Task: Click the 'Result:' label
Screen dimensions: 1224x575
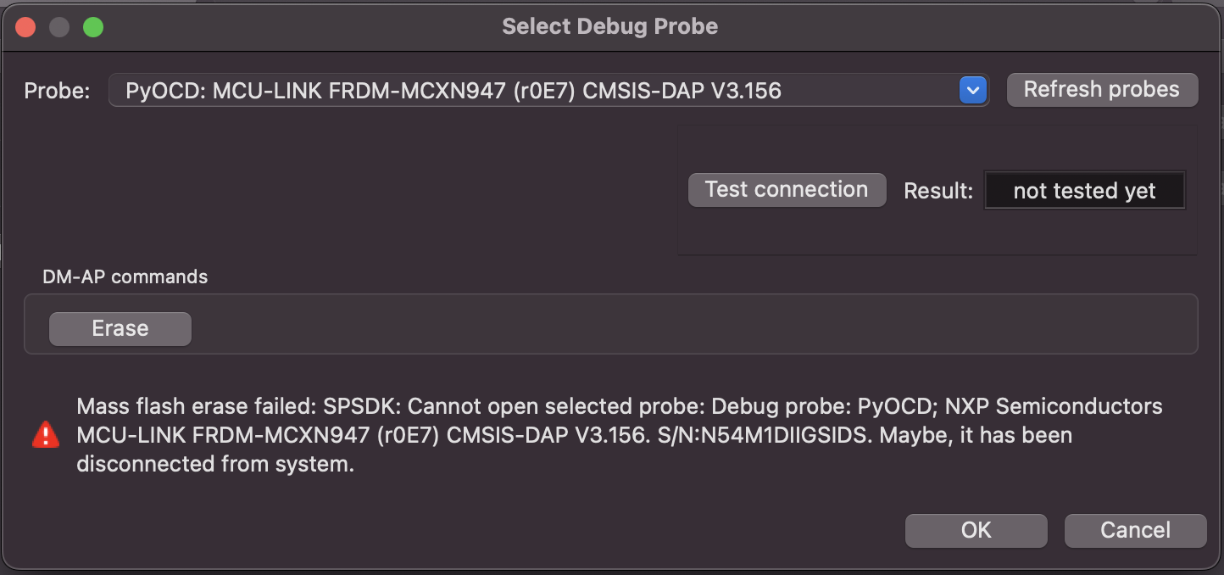Action: click(x=938, y=191)
